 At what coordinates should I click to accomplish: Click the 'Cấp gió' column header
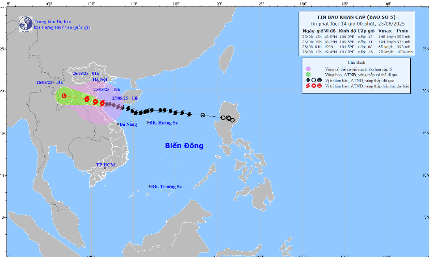(366, 31)
